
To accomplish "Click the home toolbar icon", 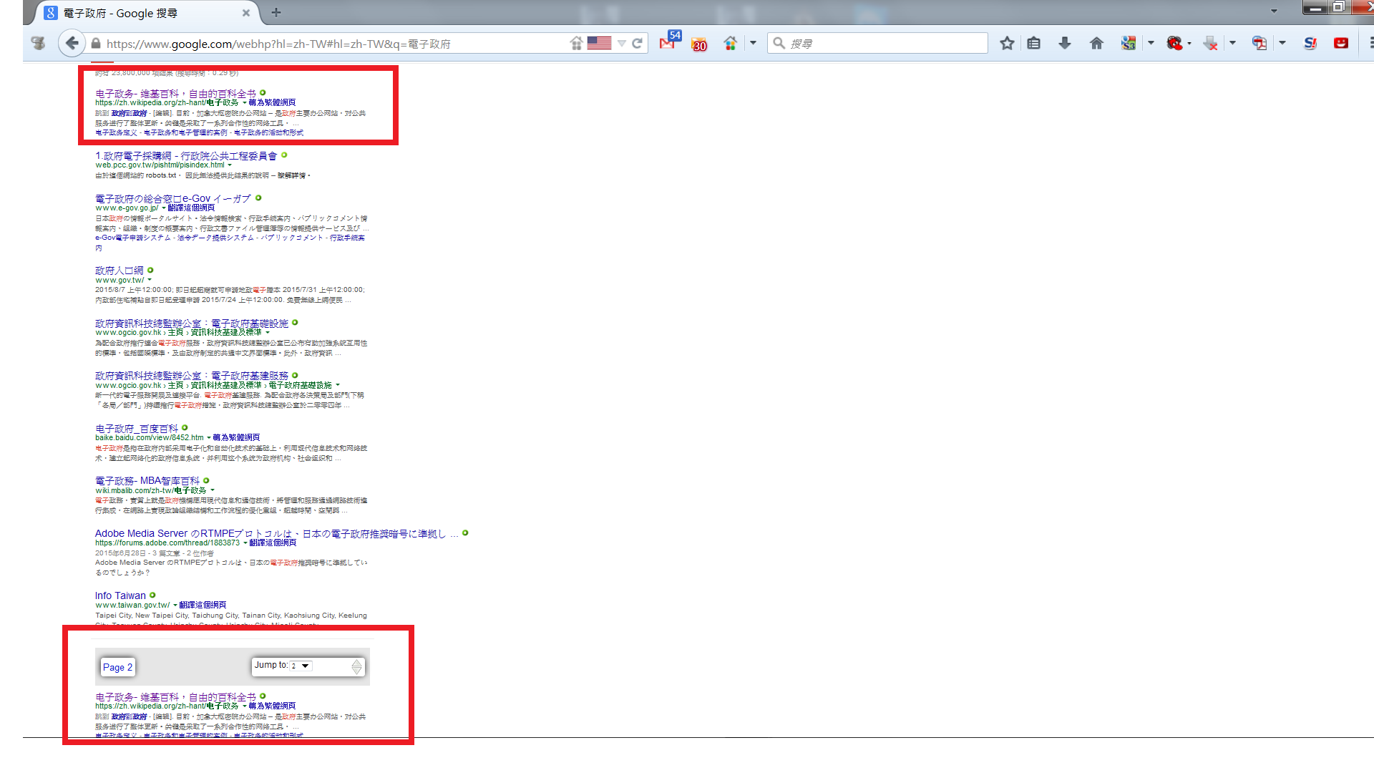I will coord(1096,44).
